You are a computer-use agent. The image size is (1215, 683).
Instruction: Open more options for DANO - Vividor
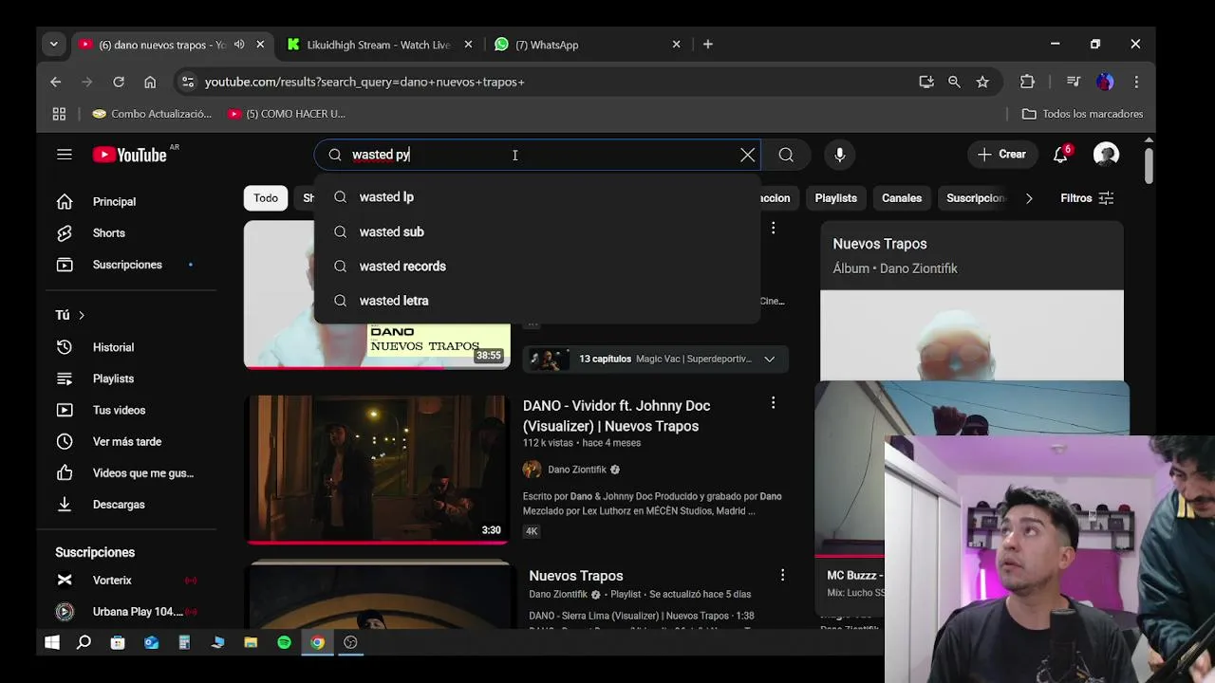tap(773, 403)
